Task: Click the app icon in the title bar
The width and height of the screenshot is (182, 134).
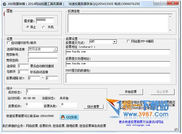Action: coord(4,4)
